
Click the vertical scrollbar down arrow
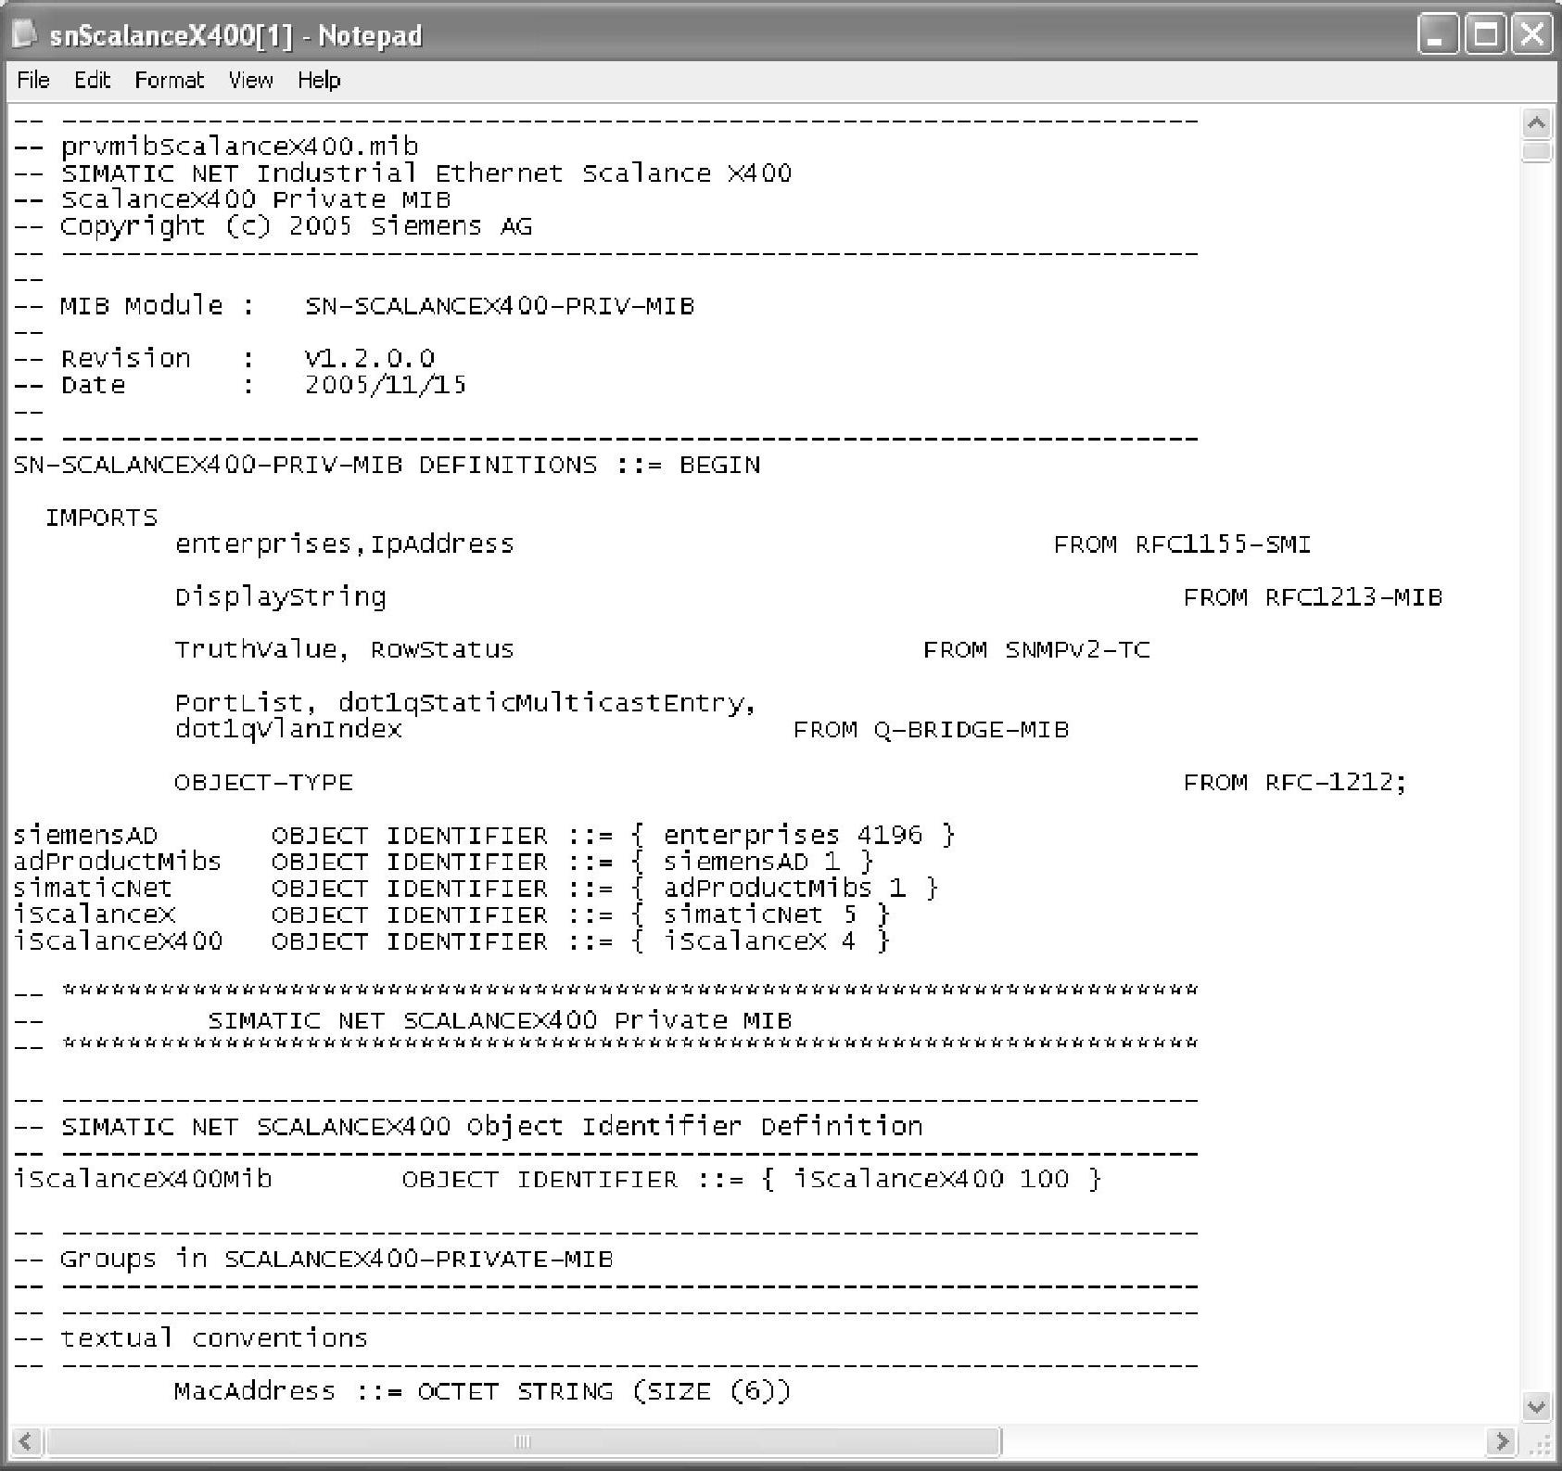click(1536, 1406)
